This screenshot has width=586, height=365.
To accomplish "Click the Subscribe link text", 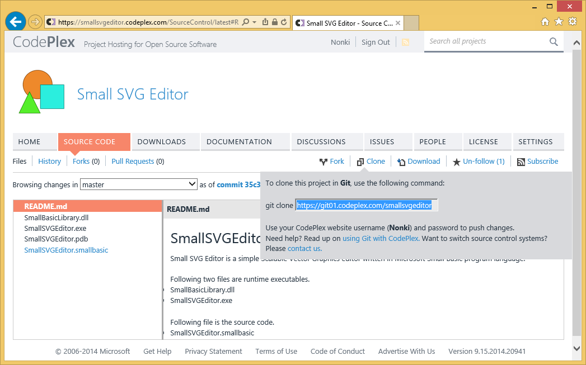I will [x=543, y=161].
